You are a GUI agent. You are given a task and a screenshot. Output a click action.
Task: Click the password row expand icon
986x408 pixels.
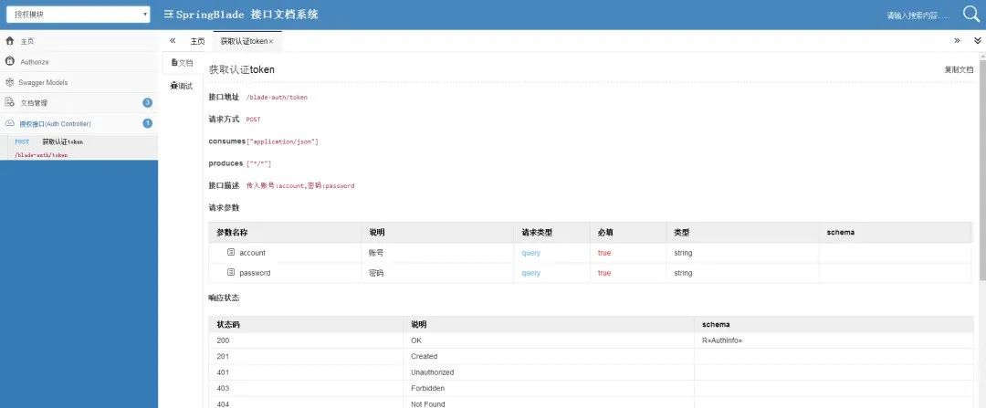click(x=231, y=272)
